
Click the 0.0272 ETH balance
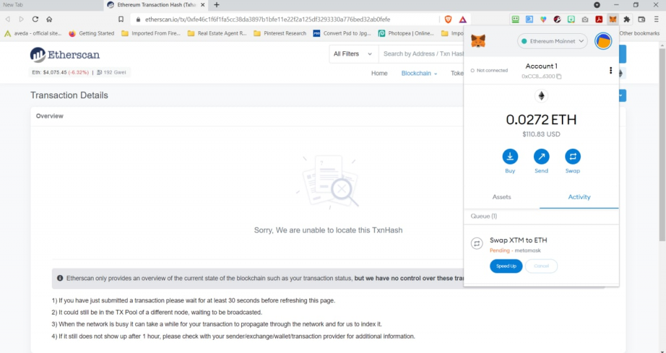pyautogui.click(x=541, y=120)
